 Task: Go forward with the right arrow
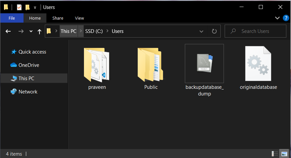click(x=21, y=31)
